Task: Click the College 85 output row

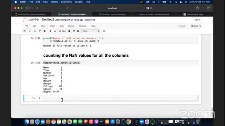Action: click(x=52, y=86)
